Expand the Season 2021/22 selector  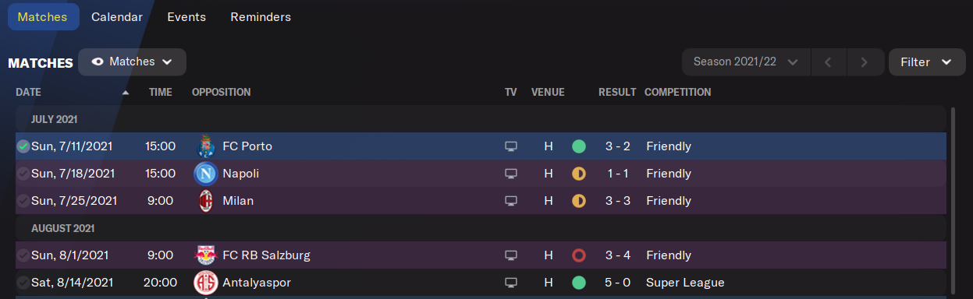[746, 62]
